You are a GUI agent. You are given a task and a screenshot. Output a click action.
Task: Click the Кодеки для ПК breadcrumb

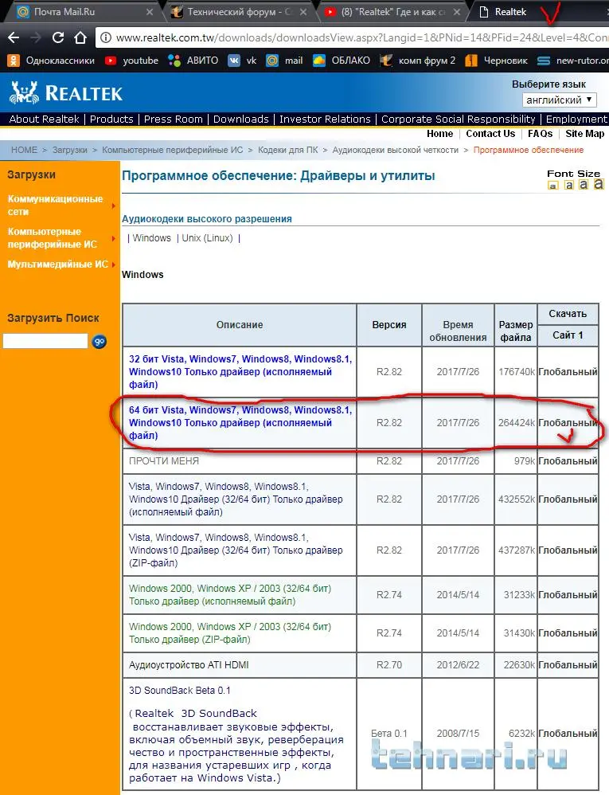287,150
